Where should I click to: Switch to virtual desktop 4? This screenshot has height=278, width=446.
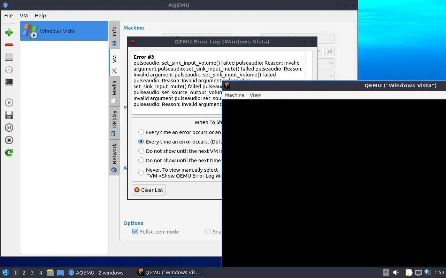click(x=40, y=273)
